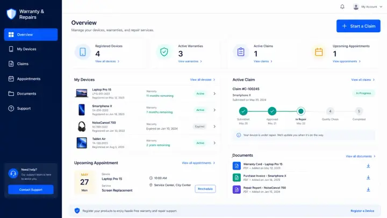The height and width of the screenshot is (218, 387).
Task: Expand the Laptop Pro 15 row chevron
Action: tap(214, 94)
